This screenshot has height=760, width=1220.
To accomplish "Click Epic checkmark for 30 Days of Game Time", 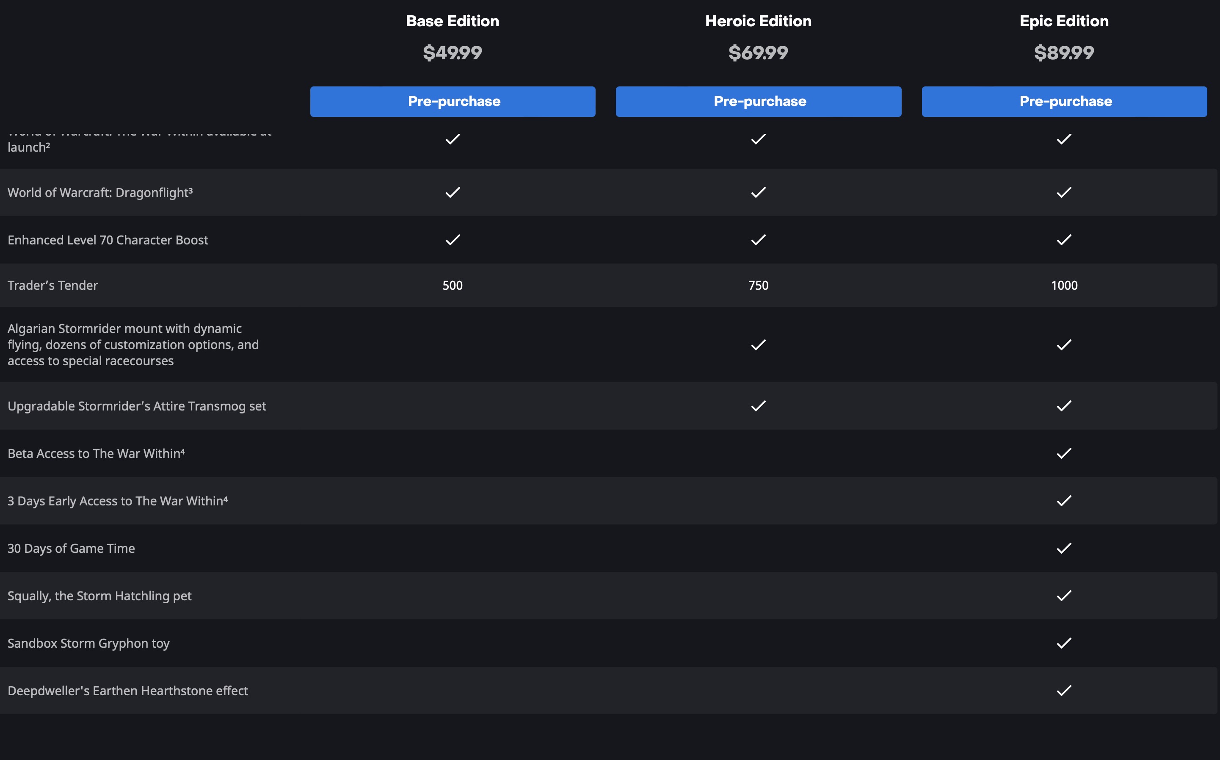I will (x=1064, y=548).
